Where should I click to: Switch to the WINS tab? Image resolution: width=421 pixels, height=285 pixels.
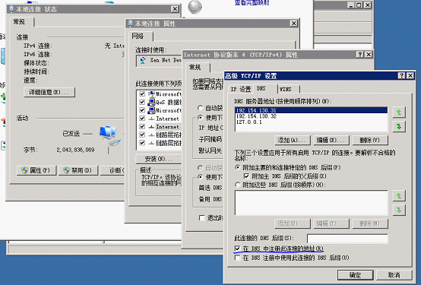click(x=288, y=89)
